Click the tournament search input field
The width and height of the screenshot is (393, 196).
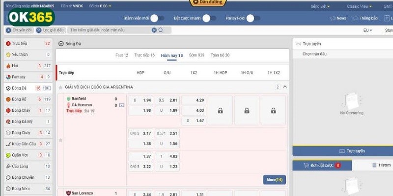pyautogui.click(x=110, y=30)
